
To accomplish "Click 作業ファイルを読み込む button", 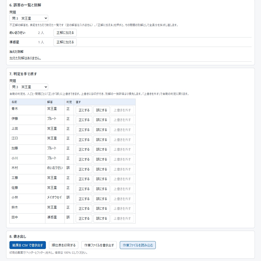I will coord(138,245).
